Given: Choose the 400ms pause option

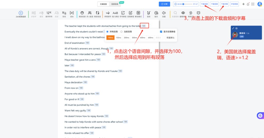Looking at the screenshot, I should [143, 38].
